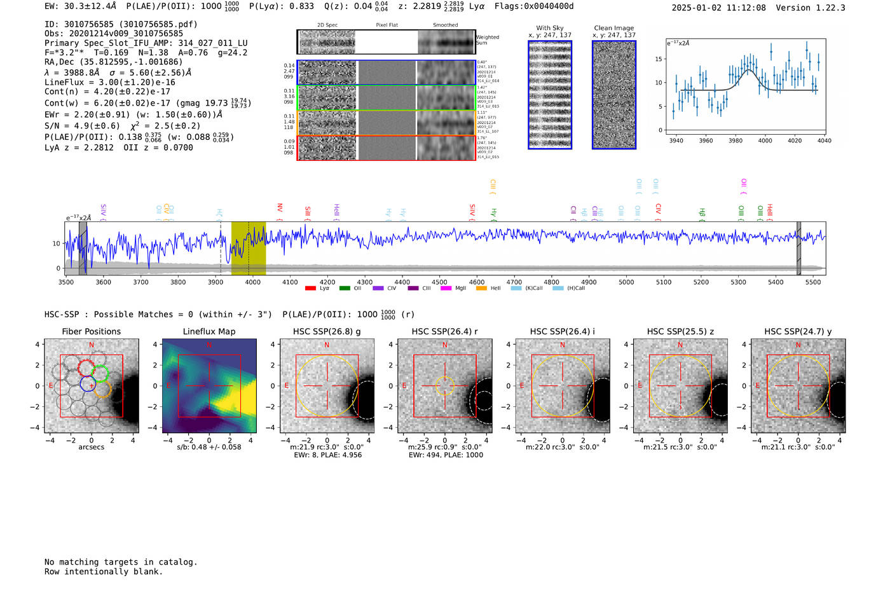Select the purple CIV legend swatch
The width and height of the screenshot is (890, 606).
pos(378,288)
